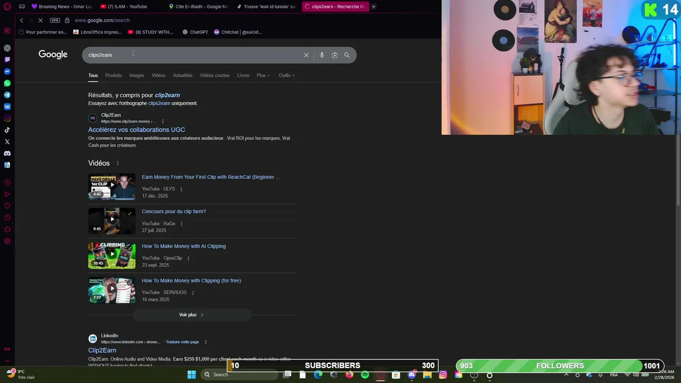The width and height of the screenshot is (681, 383).
Task: Start Google voice search microphone
Action: pyautogui.click(x=321, y=55)
